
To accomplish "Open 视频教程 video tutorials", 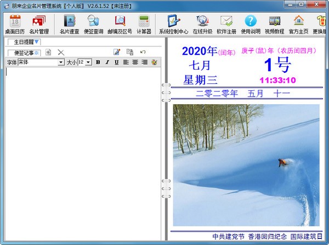I will click(x=275, y=24).
